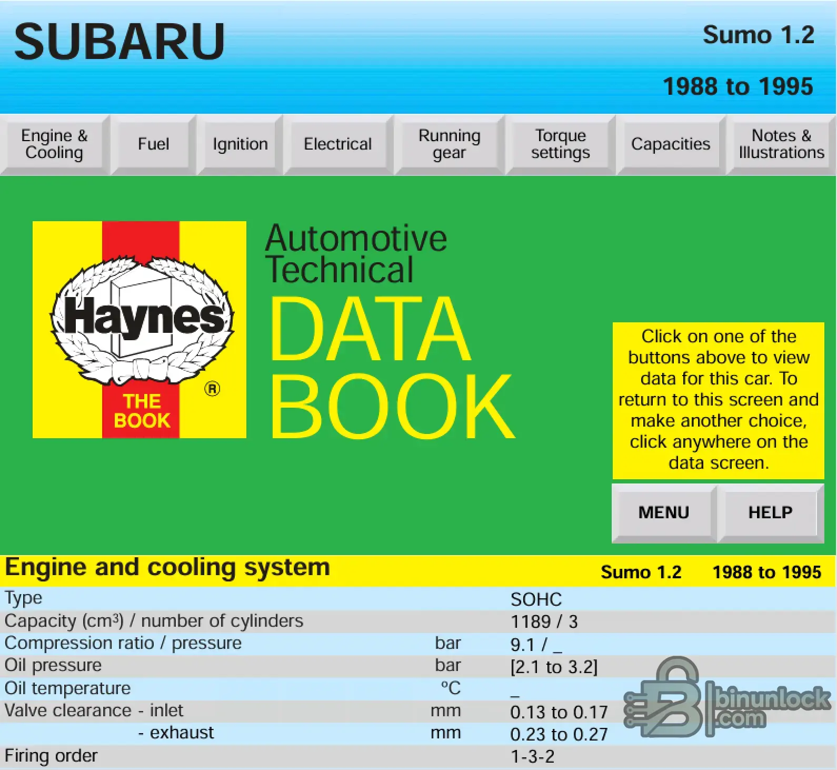The width and height of the screenshot is (837, 770).
Task: Open the HELP button
Action: click(771, 513)
